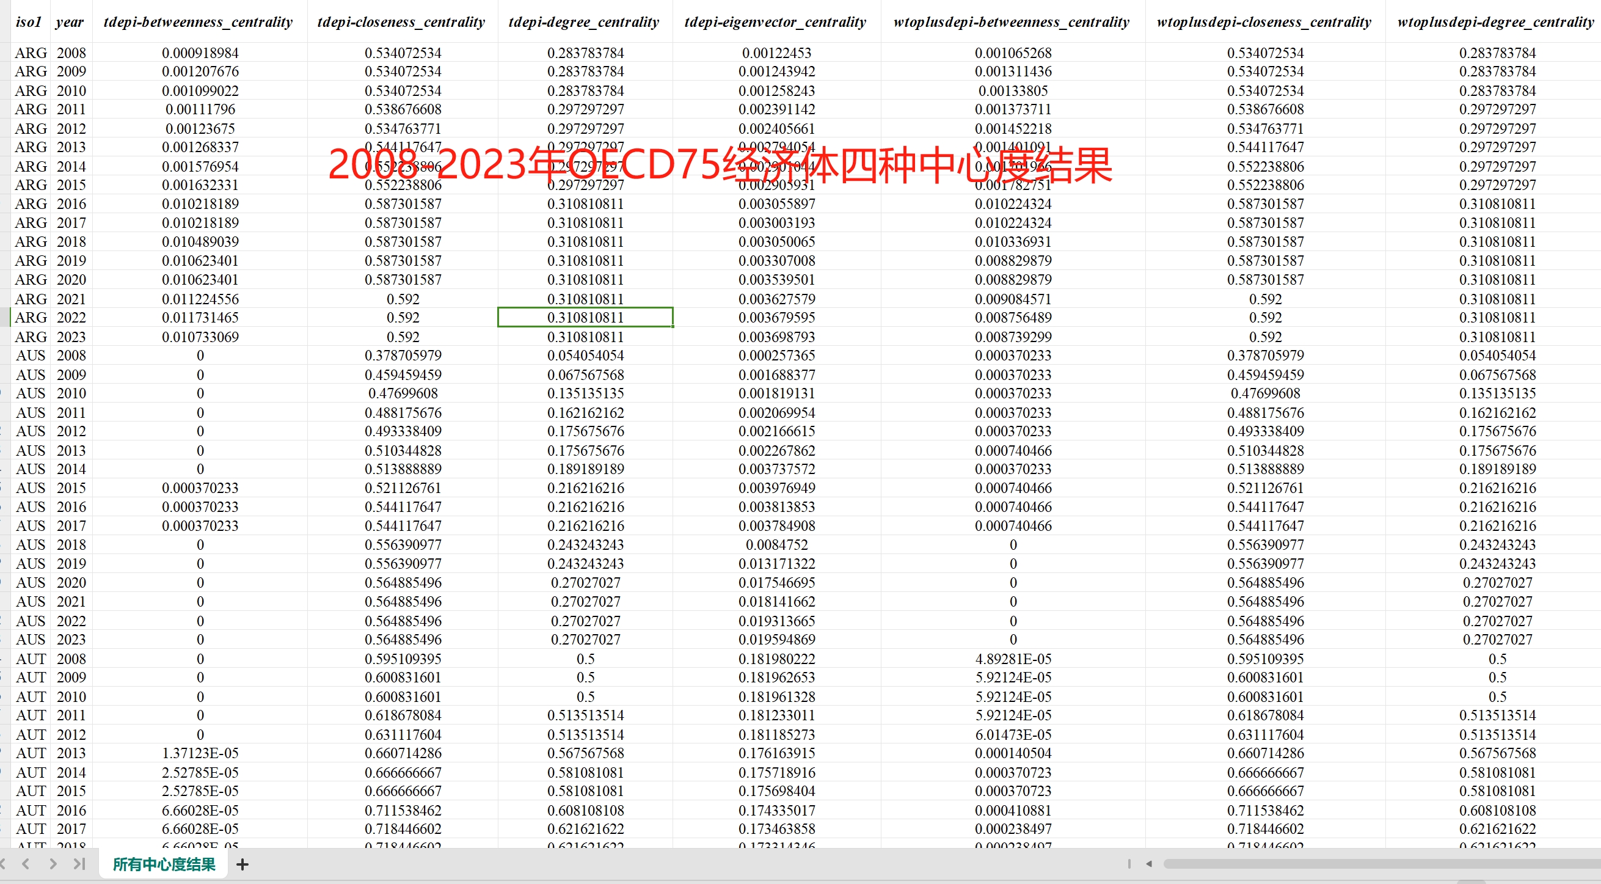This screenshot has width=1601, height=884.
Task: Select ARG 2021 betweenness value 0.011224556
Action: 200,299
